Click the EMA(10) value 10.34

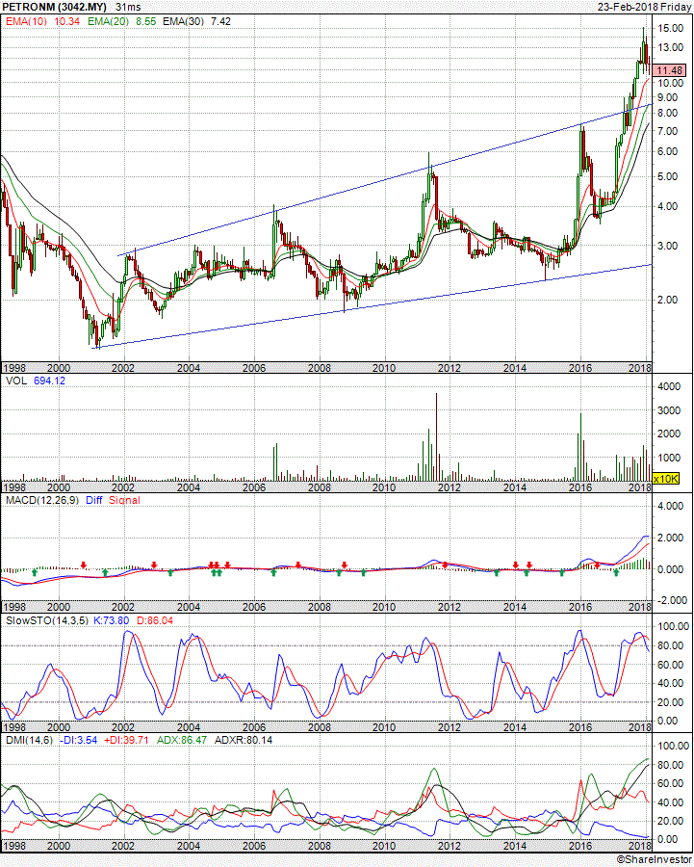point(66,21)
